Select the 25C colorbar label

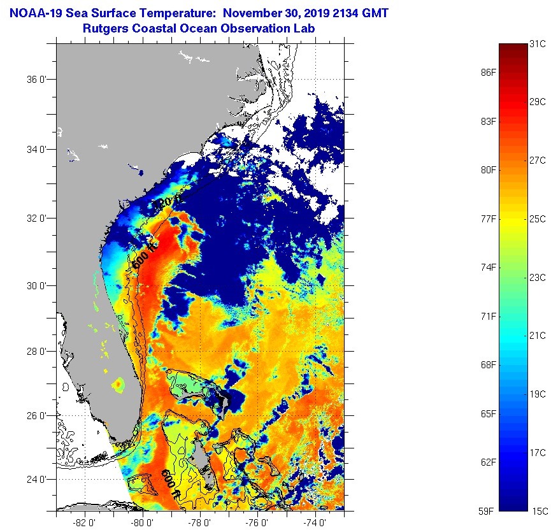coord(538,219)
